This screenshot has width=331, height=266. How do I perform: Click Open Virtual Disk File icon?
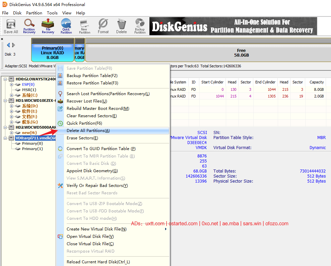coord(60,237)
